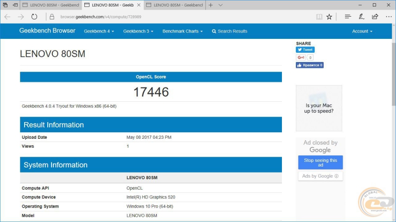
Task: Expand the Geekbench 4 menu
Action: click(99, 31)
